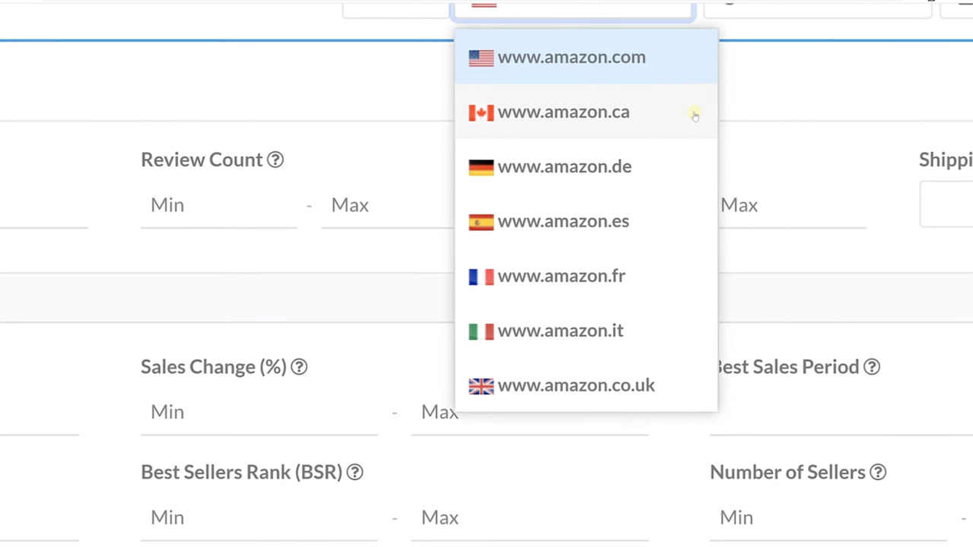Click the Review Count Min field
Image resolution: width=973 pixels, height=547 pixels.
tap(218, 205)
